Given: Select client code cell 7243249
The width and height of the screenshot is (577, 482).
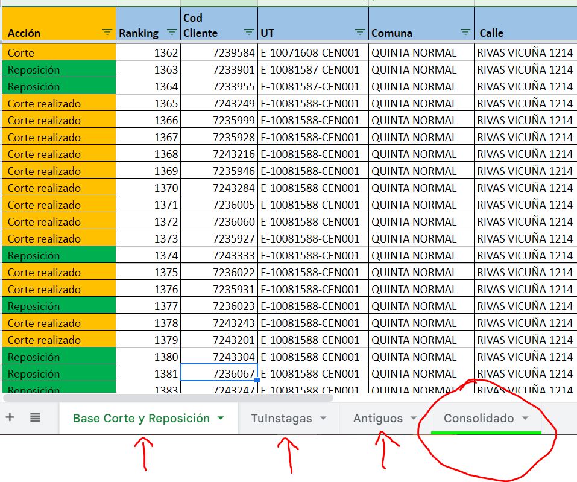Looking at the screenshot, I should 219,104.
